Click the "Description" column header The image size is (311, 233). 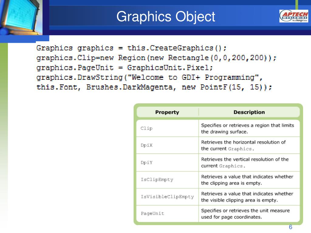tap(249, 112)
